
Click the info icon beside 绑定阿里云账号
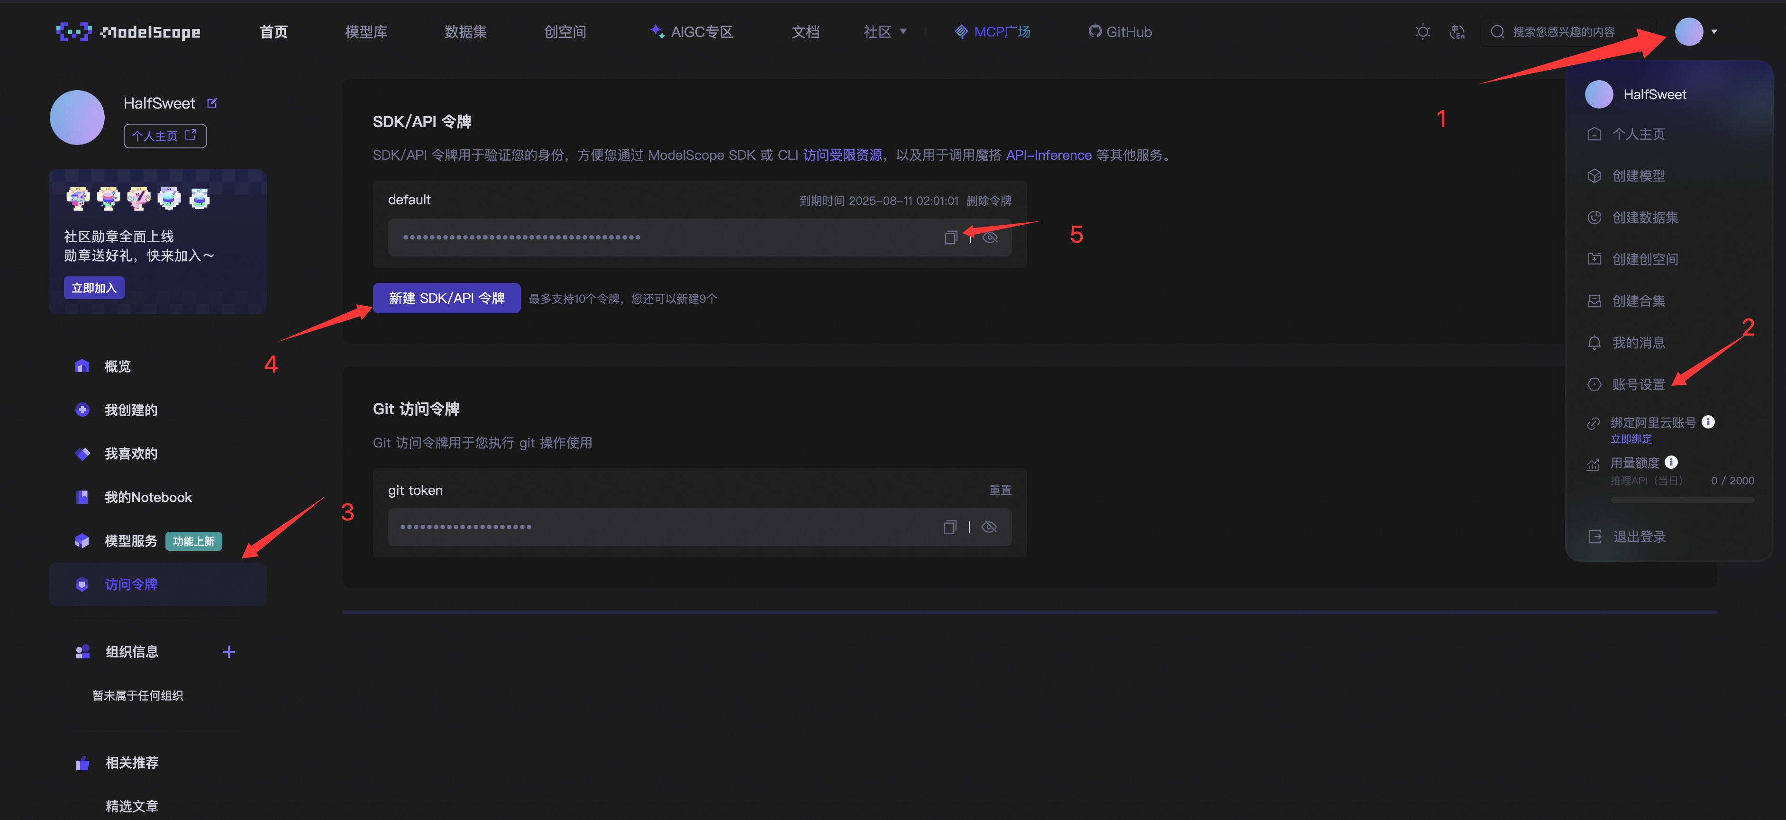click(1708, 421)
